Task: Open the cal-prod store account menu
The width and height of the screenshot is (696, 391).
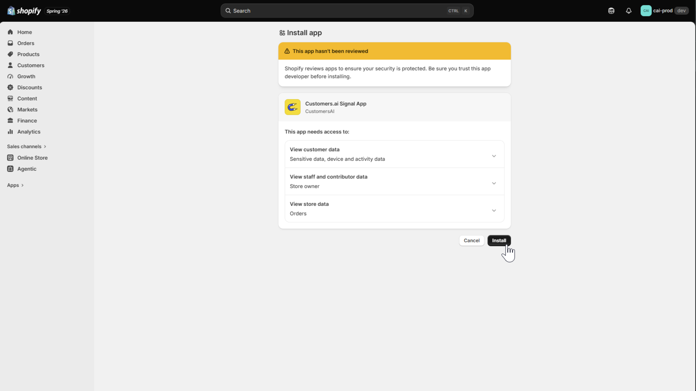Action: [665, 11]
